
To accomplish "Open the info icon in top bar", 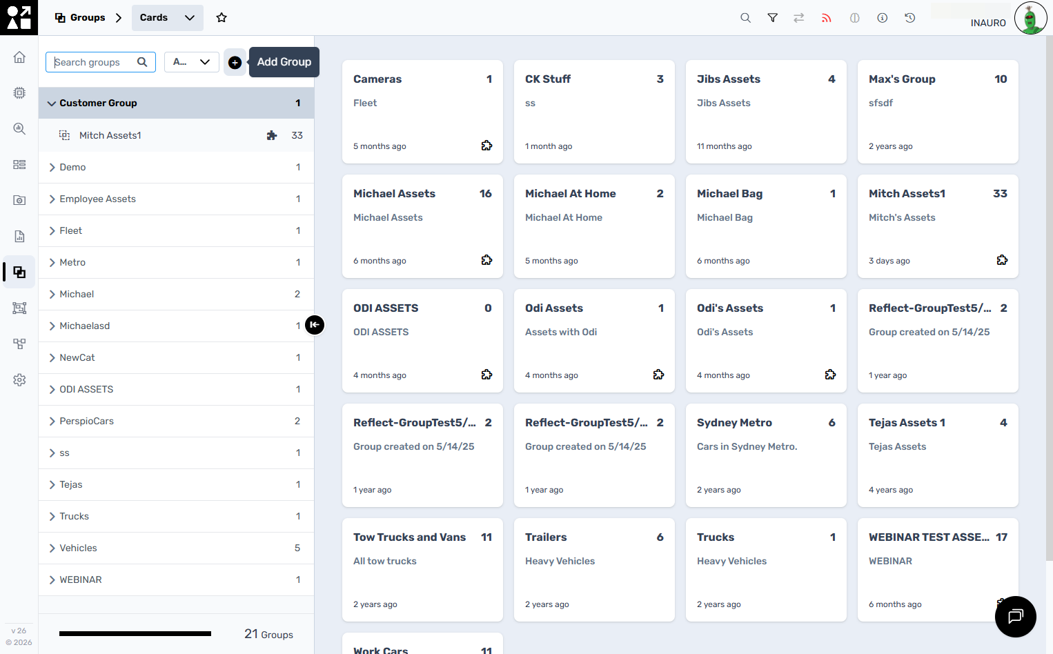I will tap(883, 18).
